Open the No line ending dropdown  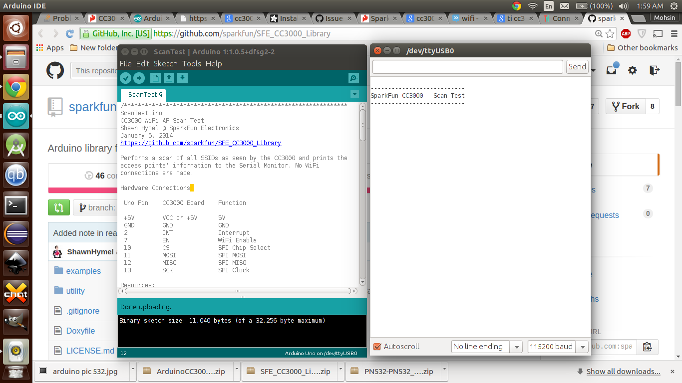pyautogui.click(x=487, y=347)
